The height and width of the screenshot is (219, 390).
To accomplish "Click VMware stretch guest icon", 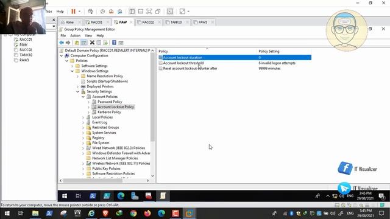I will (x=182, y=12).
